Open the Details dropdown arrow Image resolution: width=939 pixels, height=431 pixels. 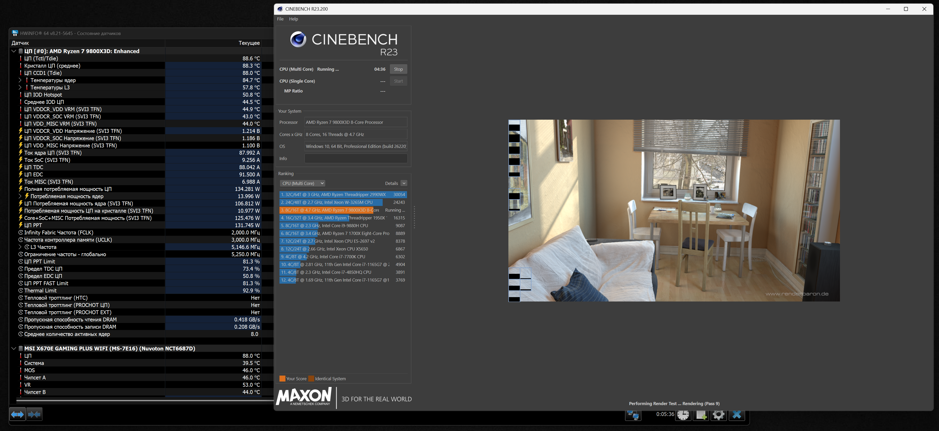[404, 183]
